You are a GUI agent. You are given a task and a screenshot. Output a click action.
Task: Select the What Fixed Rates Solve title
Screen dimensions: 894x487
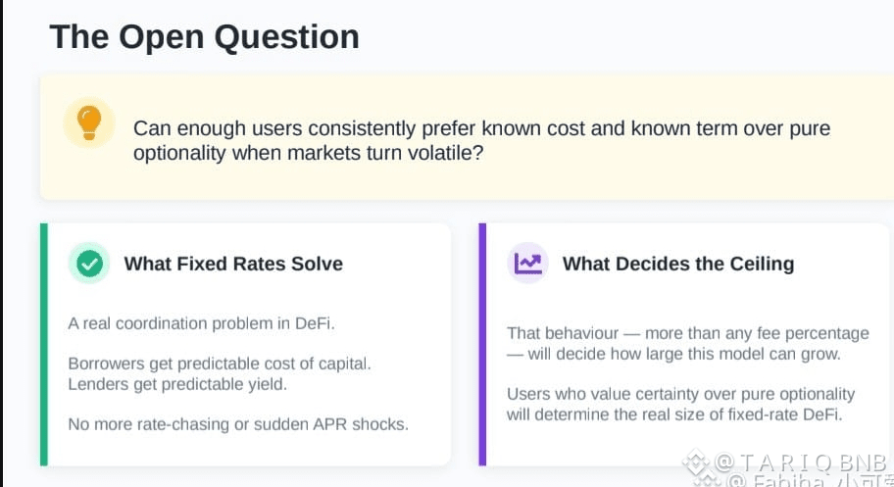pos(233,264)
